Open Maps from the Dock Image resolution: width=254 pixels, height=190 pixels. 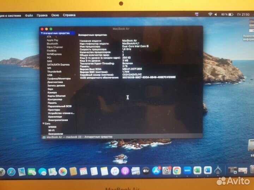point(53,172)
